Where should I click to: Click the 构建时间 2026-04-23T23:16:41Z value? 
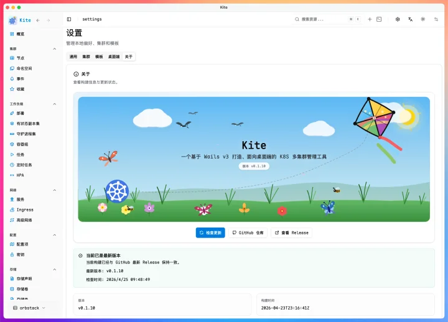(x=285, y=308)
